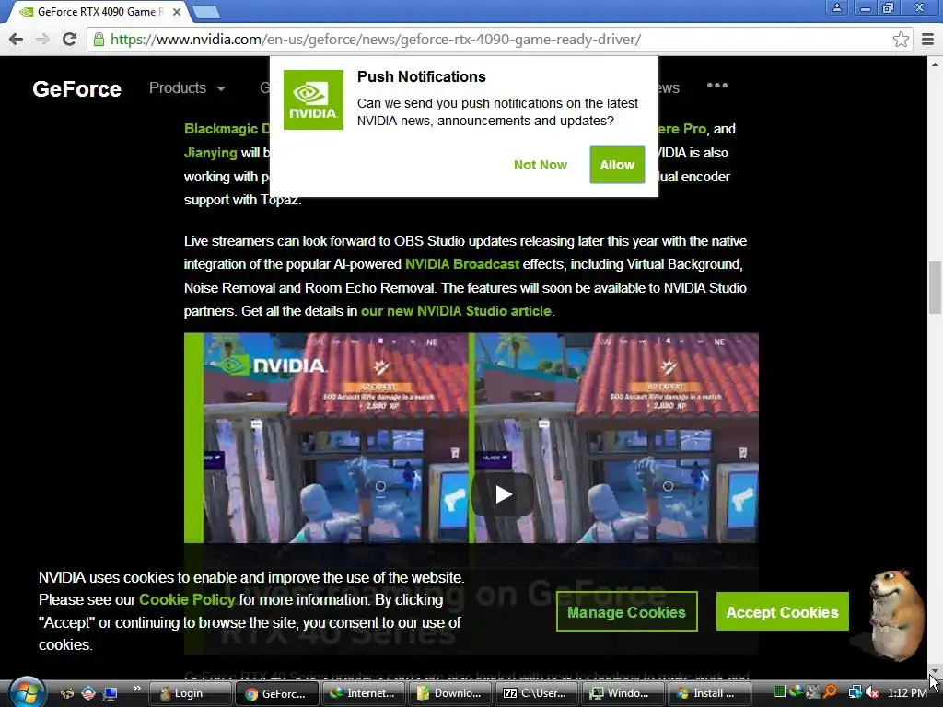943x707 pixels.
Task: Follow the NVIDIA Broadcast link
Action: click(462, 264)
